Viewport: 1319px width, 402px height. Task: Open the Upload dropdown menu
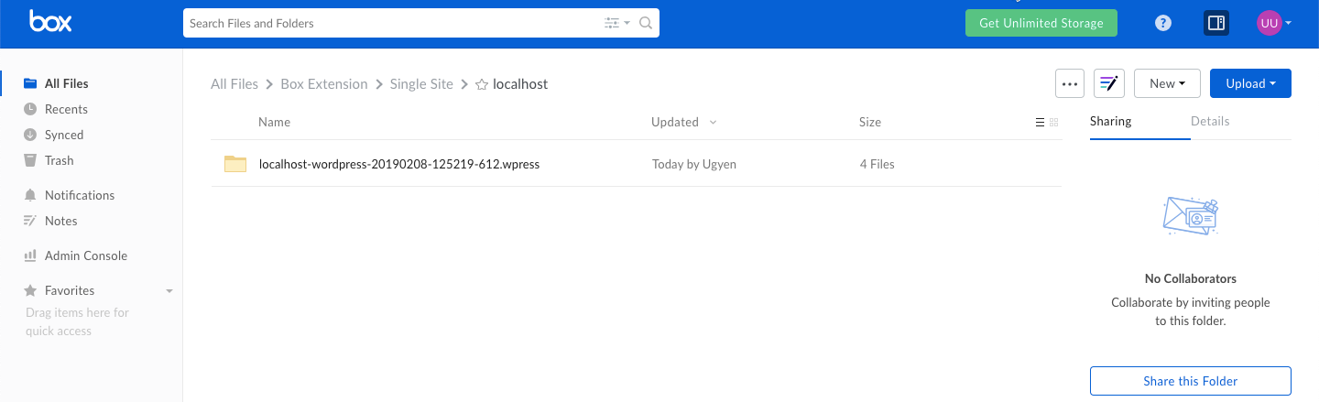[x=1250, y=83]
